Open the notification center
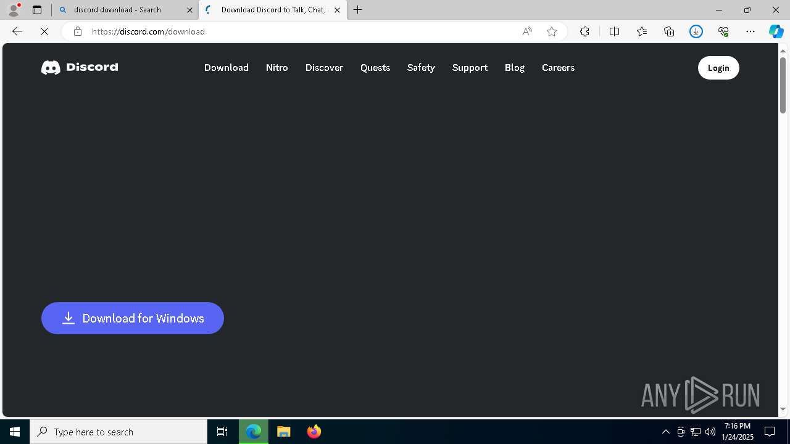Viewport: 790px width, 444px height. pos(770,432)
